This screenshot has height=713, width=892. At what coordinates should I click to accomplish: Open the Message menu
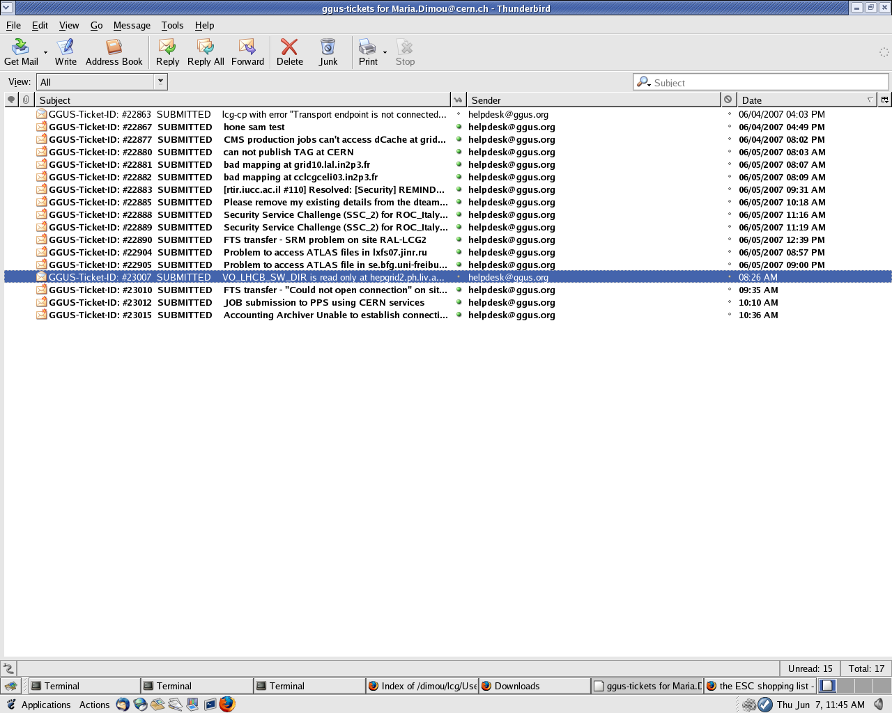pos(132,25)
